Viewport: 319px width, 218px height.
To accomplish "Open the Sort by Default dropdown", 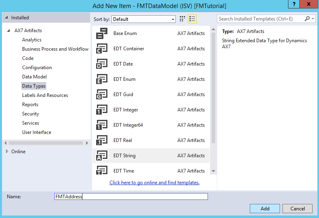I will 144,19.
